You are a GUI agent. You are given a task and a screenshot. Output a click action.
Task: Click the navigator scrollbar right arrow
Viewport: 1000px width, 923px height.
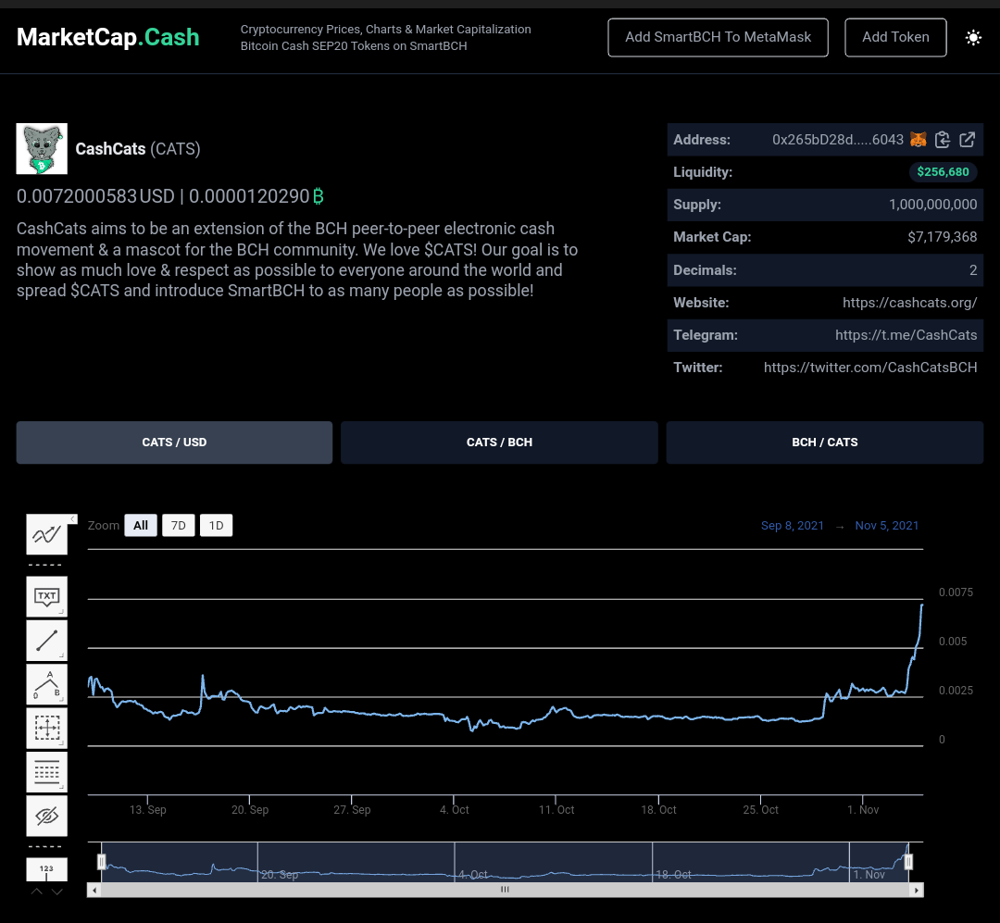(917, 890)
